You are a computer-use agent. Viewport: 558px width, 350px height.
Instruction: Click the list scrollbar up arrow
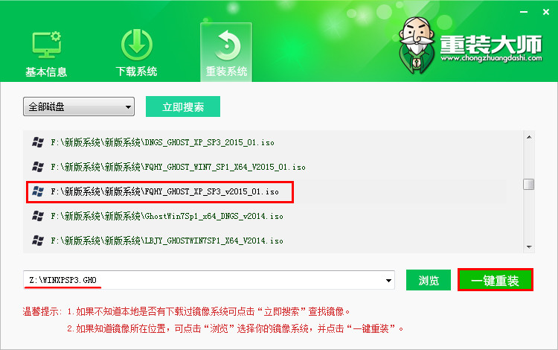(529, 137)
